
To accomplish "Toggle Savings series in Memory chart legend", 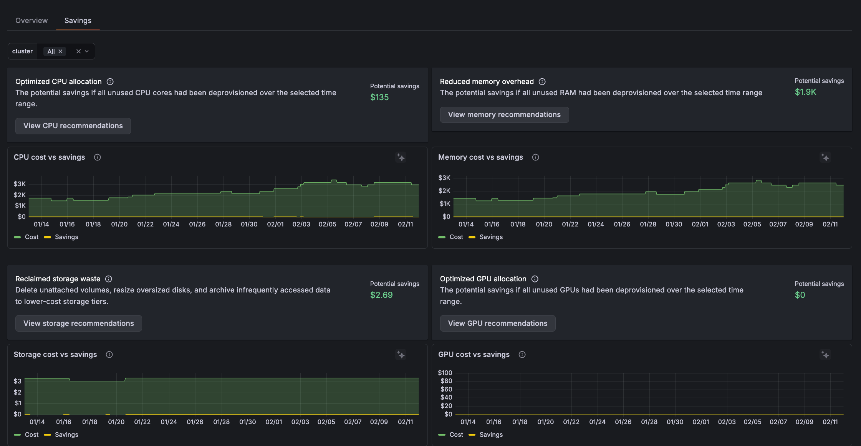I will pos(491,237).
